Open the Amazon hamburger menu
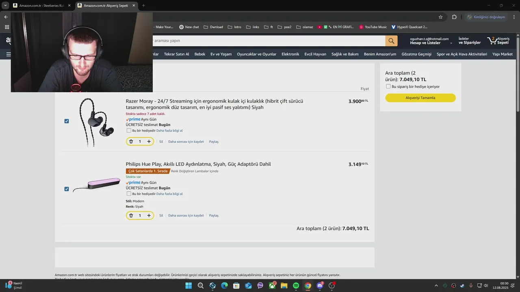This screenshot has height=292, width=520. click(9, 54)
